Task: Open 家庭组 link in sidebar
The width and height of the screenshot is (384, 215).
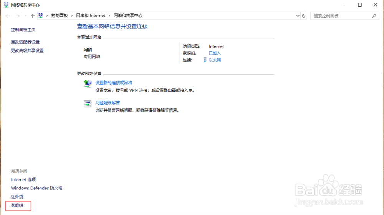Action: [x=17, y=205]
